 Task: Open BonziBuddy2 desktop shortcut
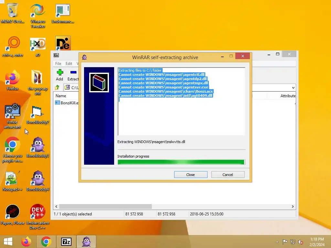pos(37,114)
